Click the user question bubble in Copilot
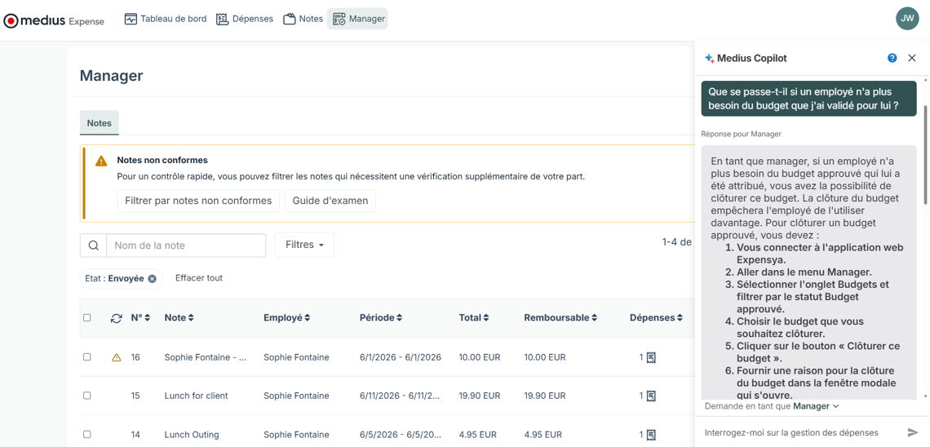The width and height of the screenshot is (930, 447). pos(808,99)
